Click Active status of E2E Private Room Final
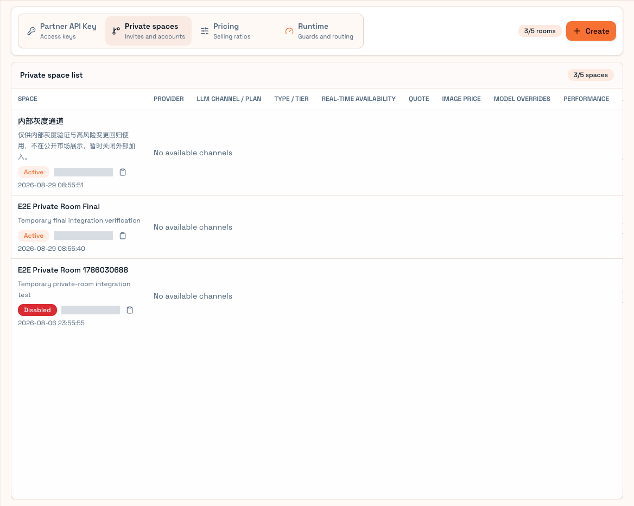The image size is (634, 506). coord(34,236)
